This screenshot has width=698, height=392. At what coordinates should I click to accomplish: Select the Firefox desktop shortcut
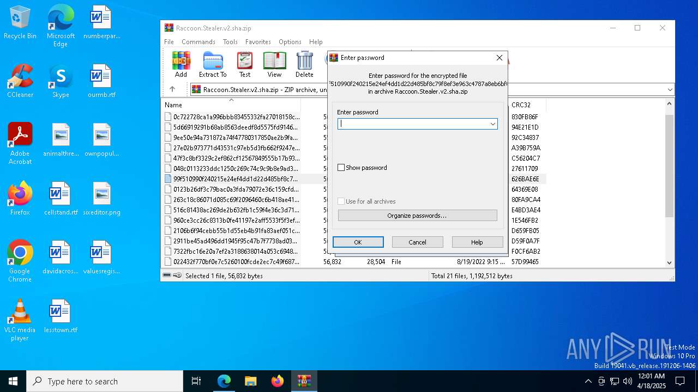[20, 199]
